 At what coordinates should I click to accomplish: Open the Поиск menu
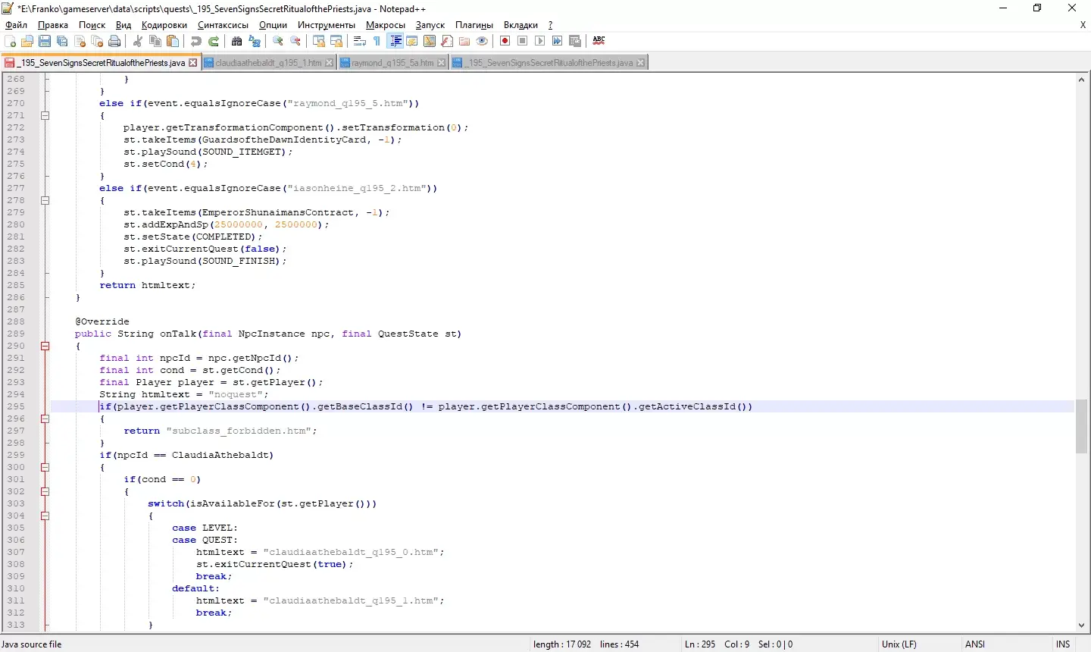tap(92, 25)
